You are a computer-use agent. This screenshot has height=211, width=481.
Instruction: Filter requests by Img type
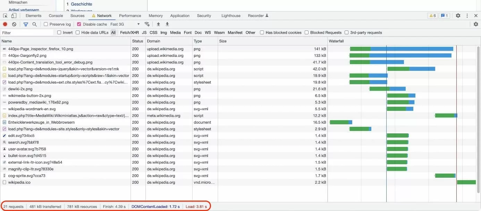pos(163,33)
